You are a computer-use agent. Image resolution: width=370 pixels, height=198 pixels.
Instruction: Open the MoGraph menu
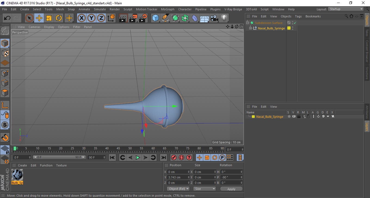(168, 9)
